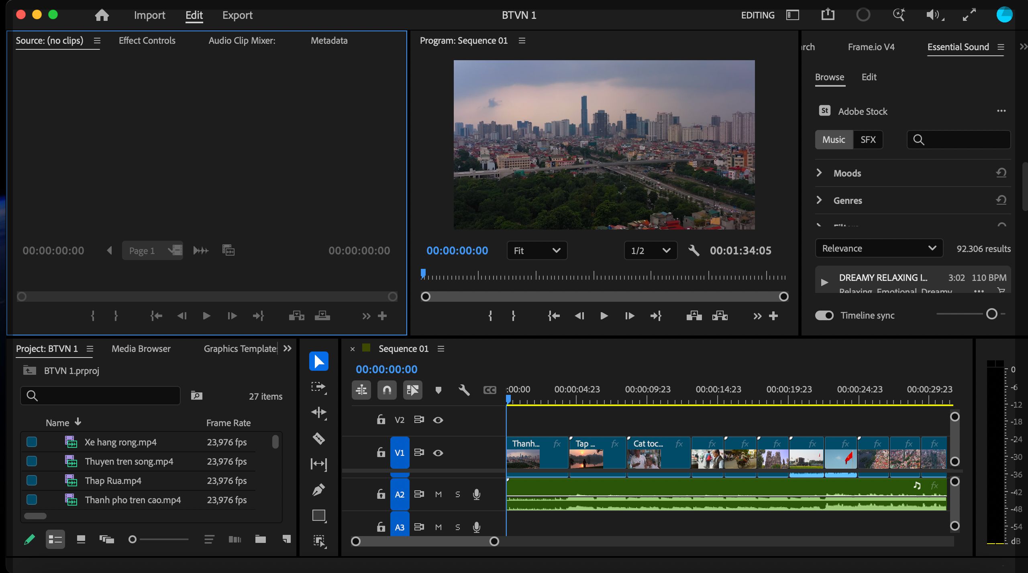
Task: Open the Fit zoom level dropdown
Action: [x=537, y=250]
